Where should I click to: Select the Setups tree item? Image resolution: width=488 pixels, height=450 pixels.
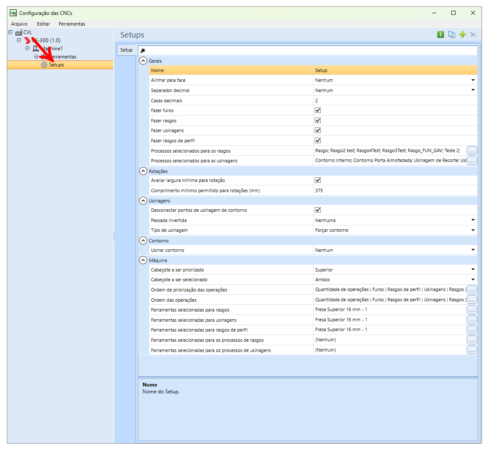(x=56, y=65)
